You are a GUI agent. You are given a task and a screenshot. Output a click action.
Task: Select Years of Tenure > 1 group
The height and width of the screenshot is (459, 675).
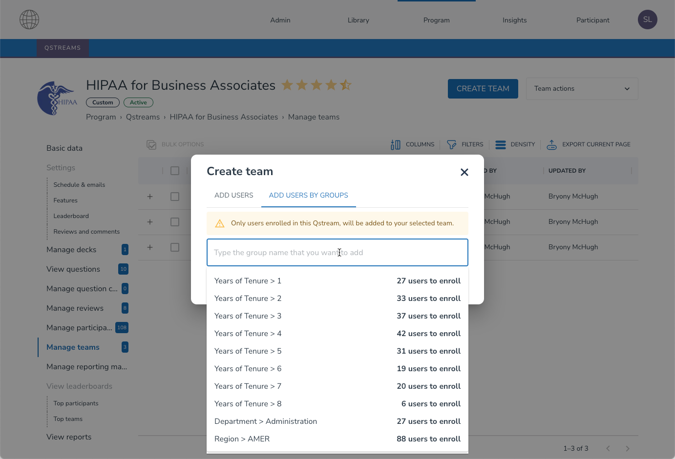[337, 281]
